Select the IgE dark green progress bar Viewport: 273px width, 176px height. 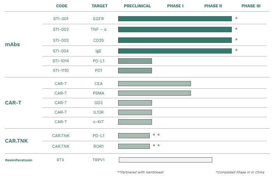pyautogui.click(x=175, y=51)
